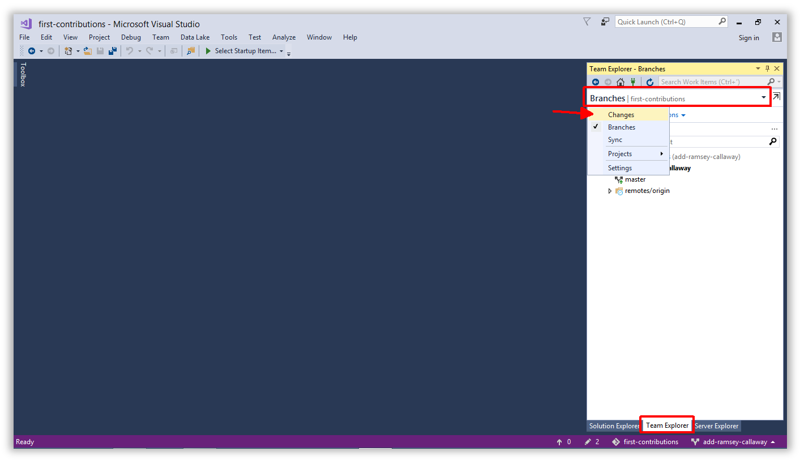Switch to the Team Explorer tab

tap(668, 425)
